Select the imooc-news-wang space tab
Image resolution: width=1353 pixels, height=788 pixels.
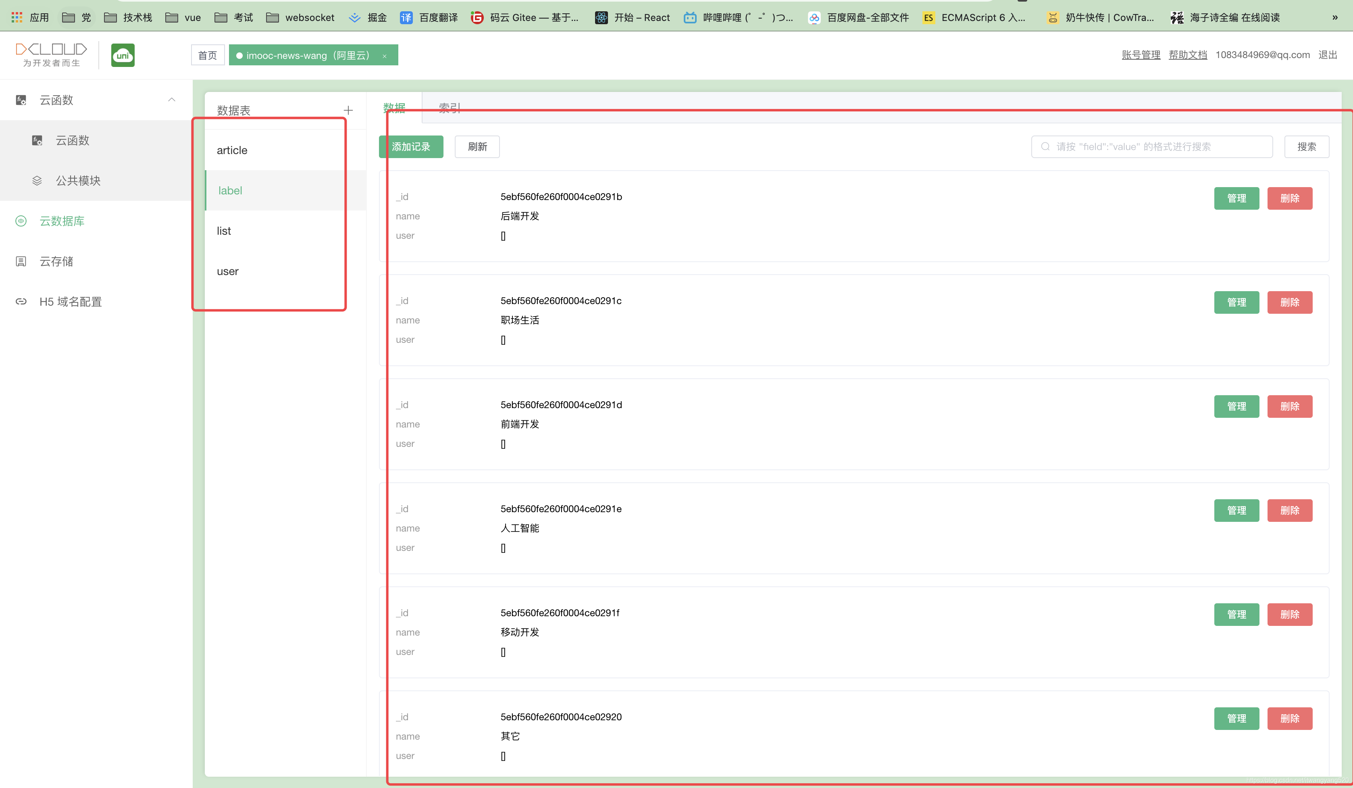pyautogui.click(x=314, y=55)
